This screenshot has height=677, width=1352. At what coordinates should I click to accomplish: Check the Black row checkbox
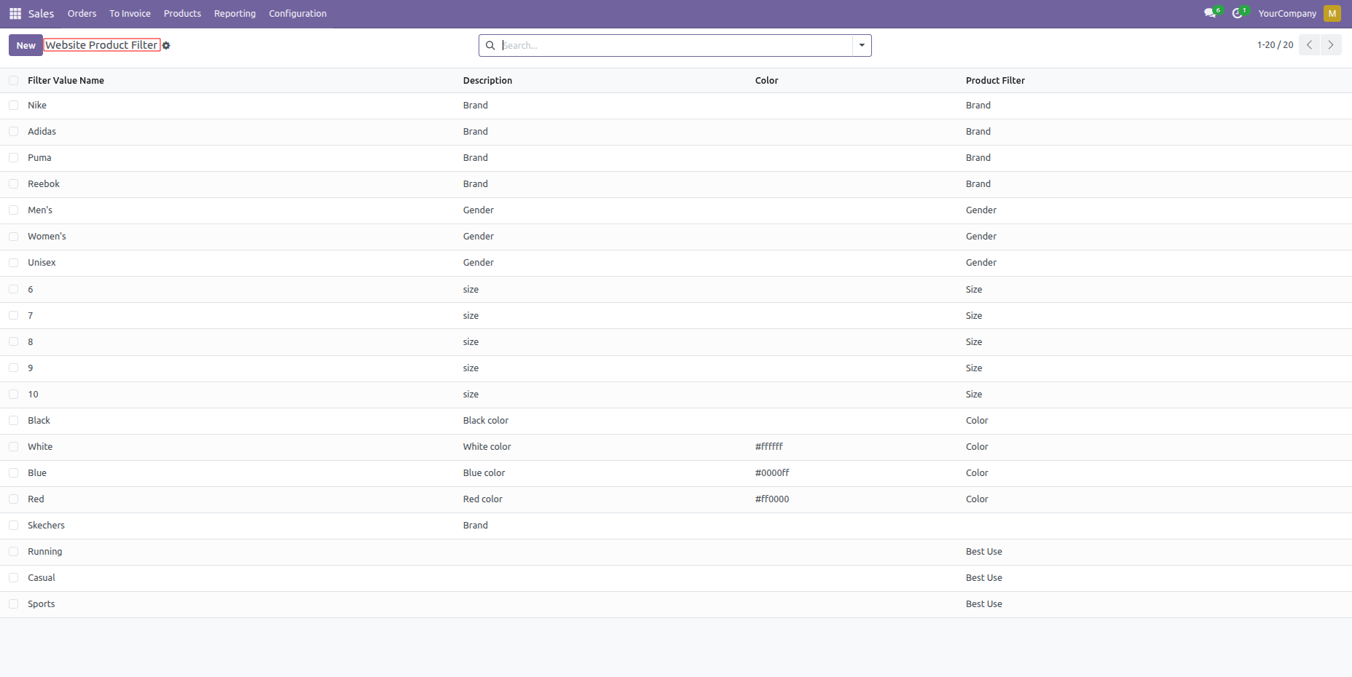coord(14,421)
